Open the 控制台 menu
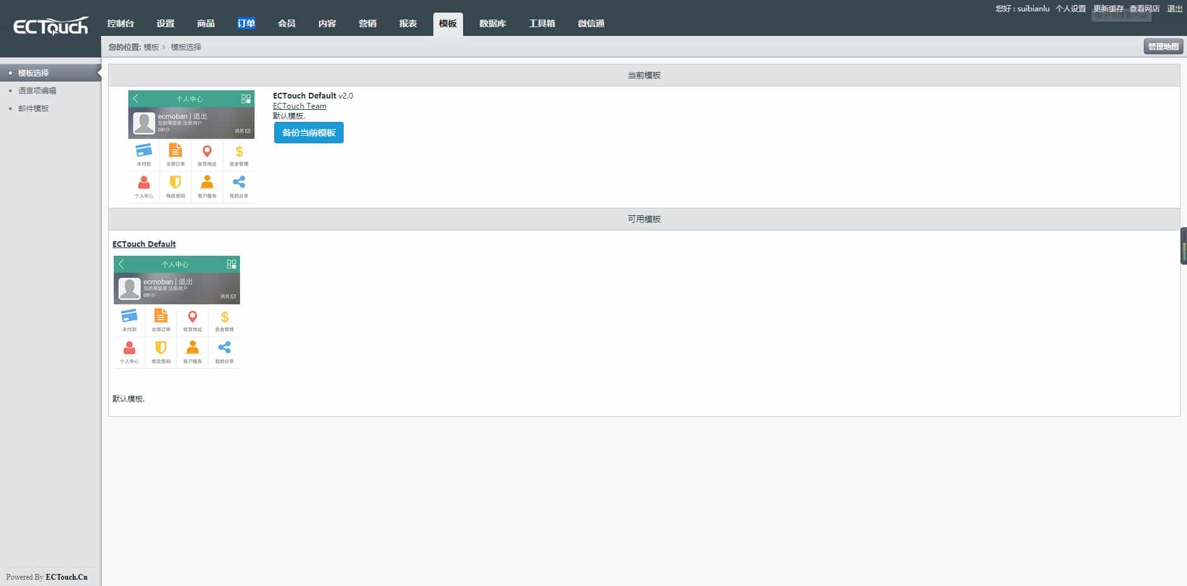 pos(120,23)
